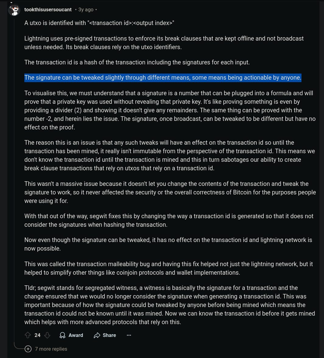Viewport: 324px width, 358px height.
Task: Click the circled plus icon beside more replies
Action: coord(28,349)
